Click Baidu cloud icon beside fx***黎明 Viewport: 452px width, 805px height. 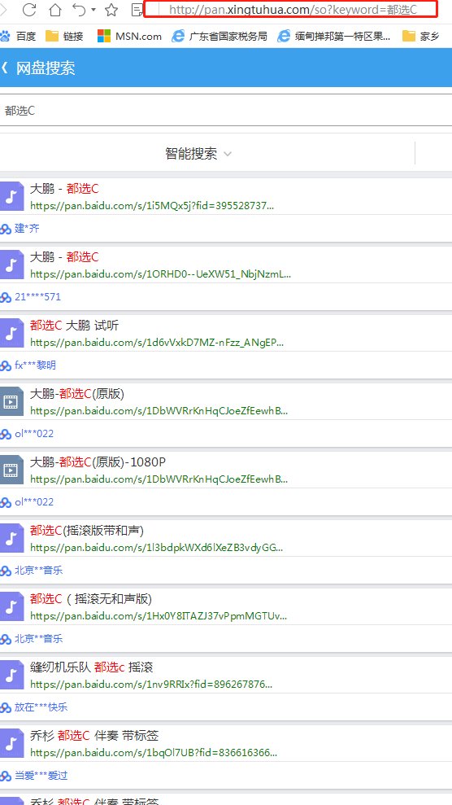coord(6,366)
